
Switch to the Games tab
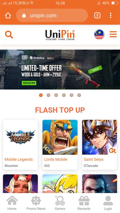[60, 203]
